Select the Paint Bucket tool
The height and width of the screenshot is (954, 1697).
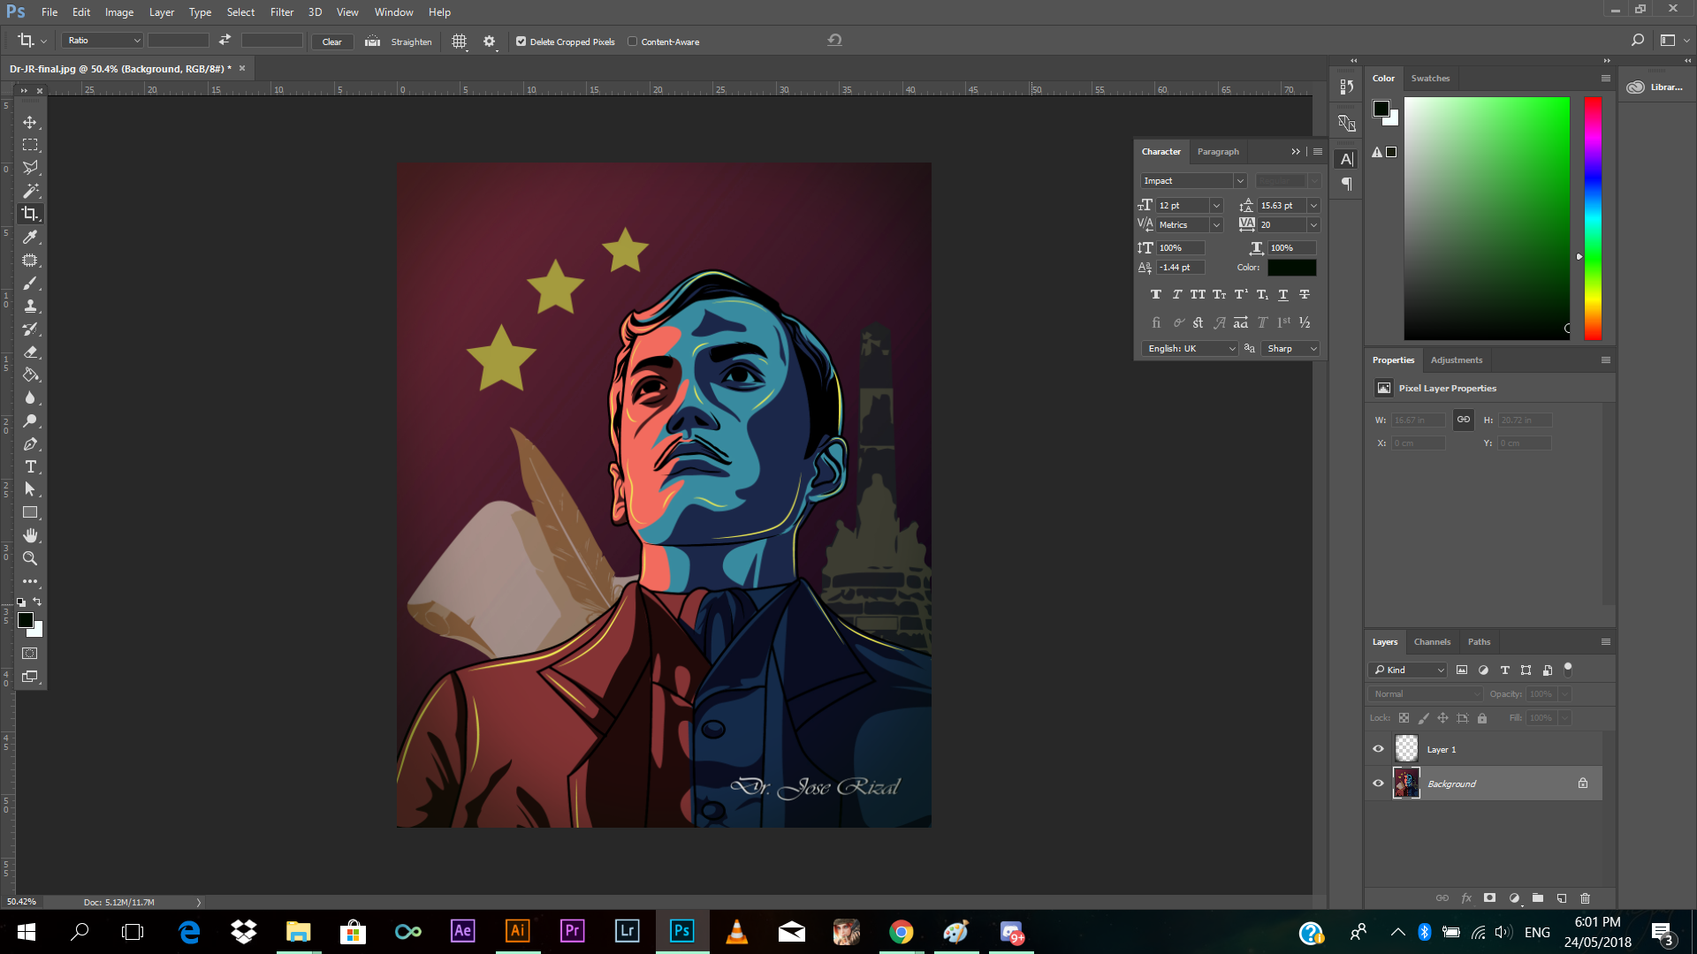point(30,375)
